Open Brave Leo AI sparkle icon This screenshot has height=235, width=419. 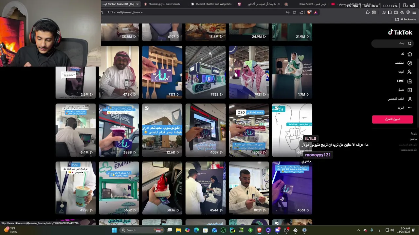[x=402, y=12]
